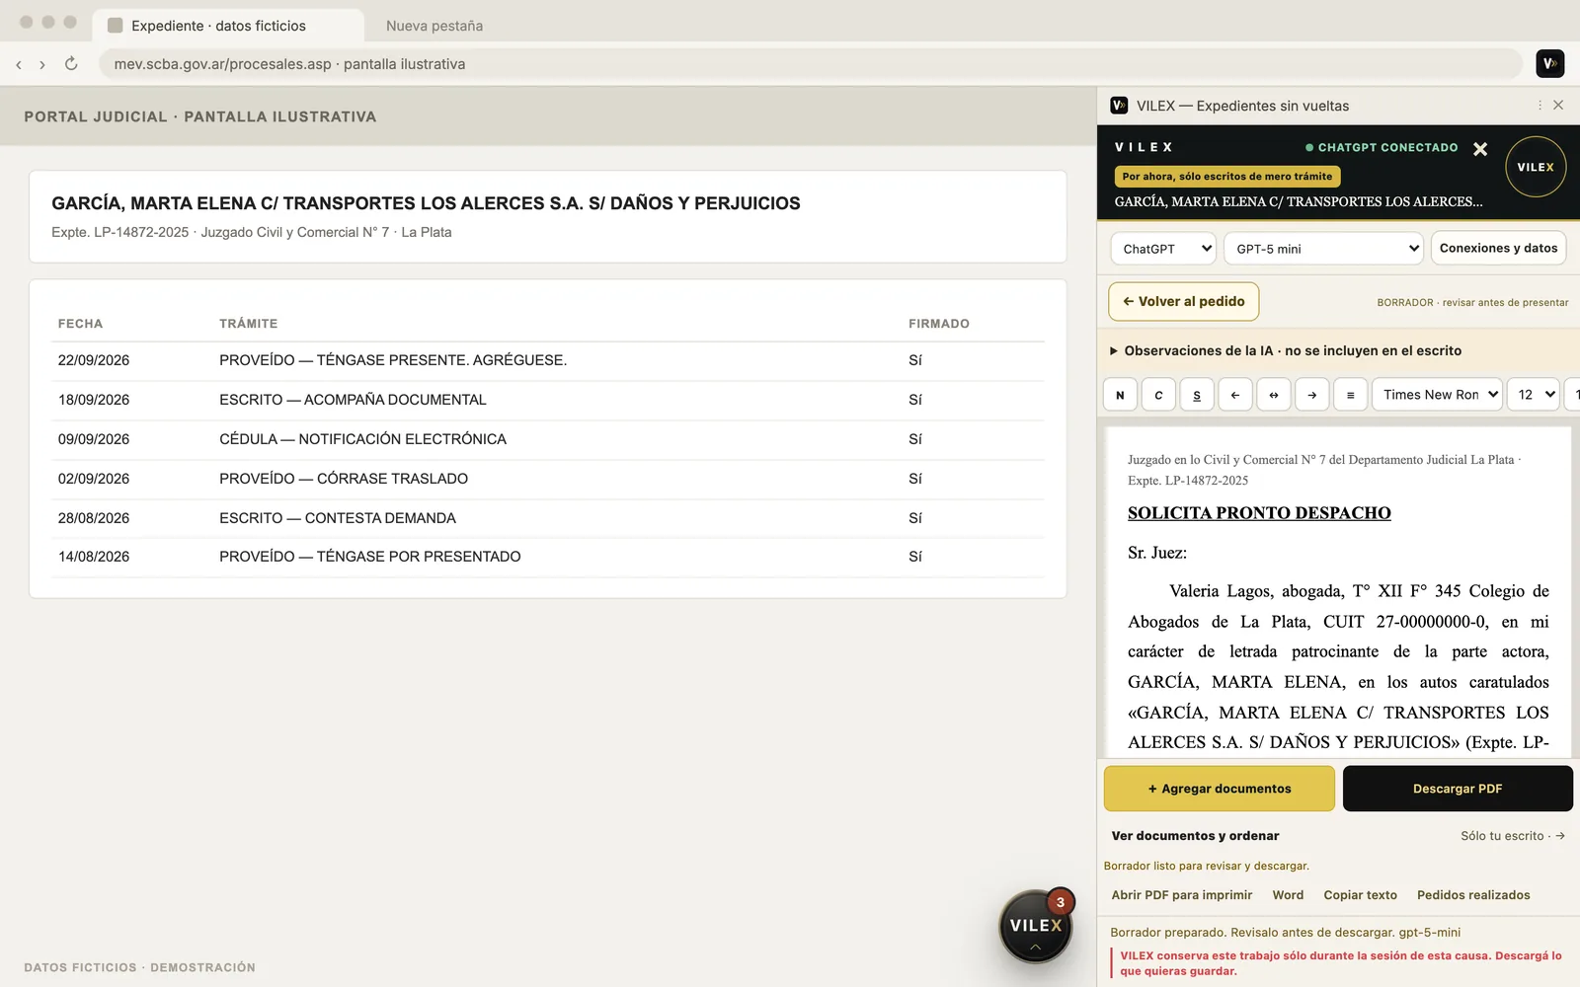
Task: Align text right with the right-arrow button
Action: point(1312,395)
